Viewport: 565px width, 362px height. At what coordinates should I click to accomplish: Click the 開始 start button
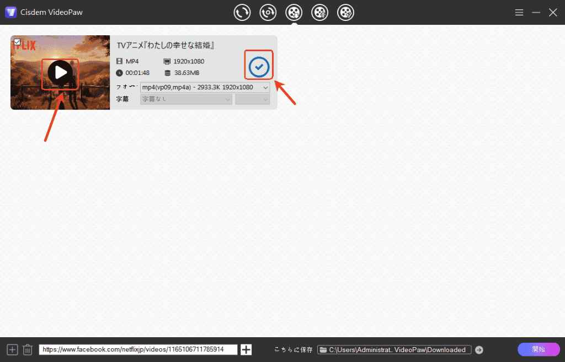click(539, 349)
